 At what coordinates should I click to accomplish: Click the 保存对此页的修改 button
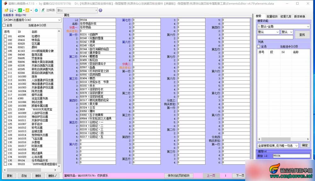[179, 175]
